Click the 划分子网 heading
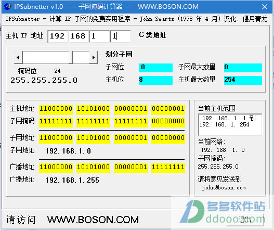Viewport: 274px width, 230px height. (119, 55)
